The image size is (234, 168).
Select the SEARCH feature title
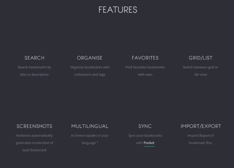point(34,58)
